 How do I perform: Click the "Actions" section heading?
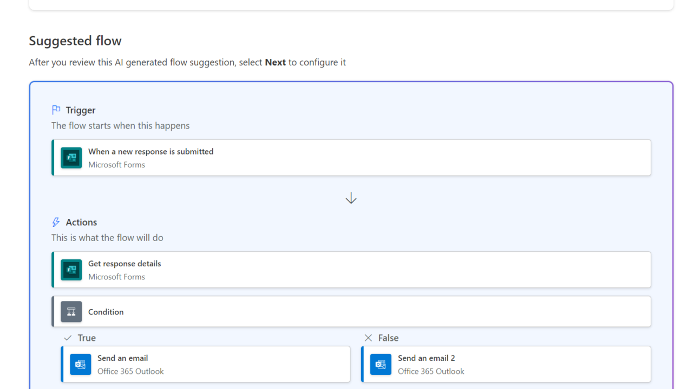pyautogui.click(x=81, y=222)
